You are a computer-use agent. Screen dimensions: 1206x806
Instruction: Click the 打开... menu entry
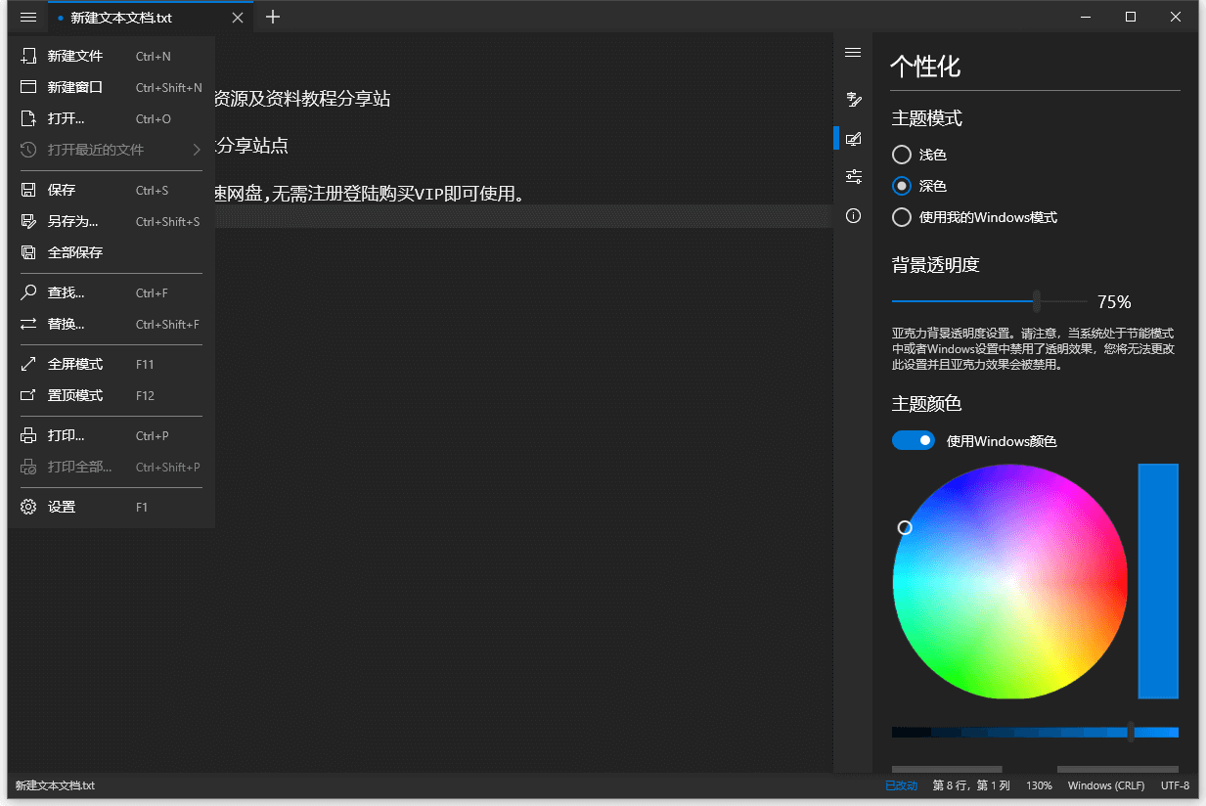point(111,119)
